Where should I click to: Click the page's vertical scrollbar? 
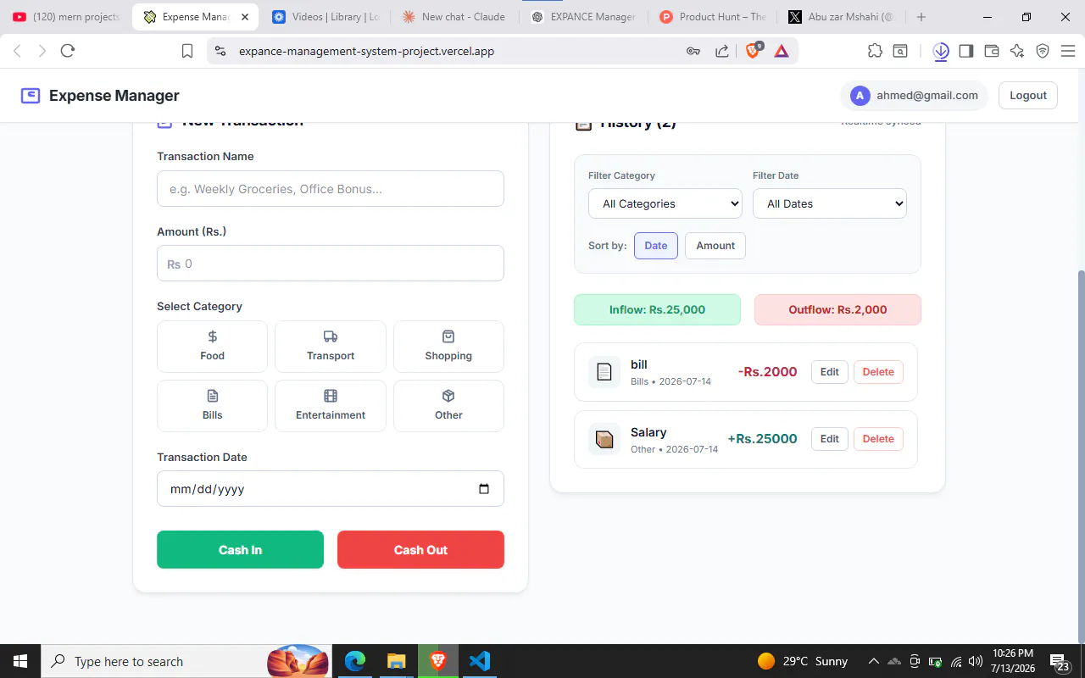(1081, 458)
